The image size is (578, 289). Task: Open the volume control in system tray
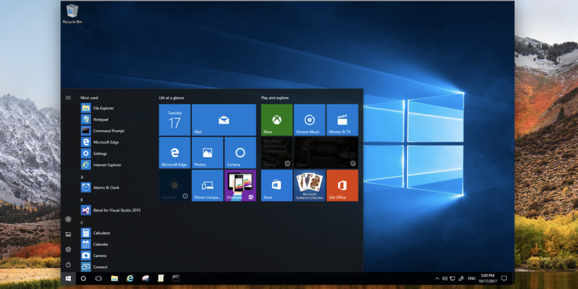445,279
